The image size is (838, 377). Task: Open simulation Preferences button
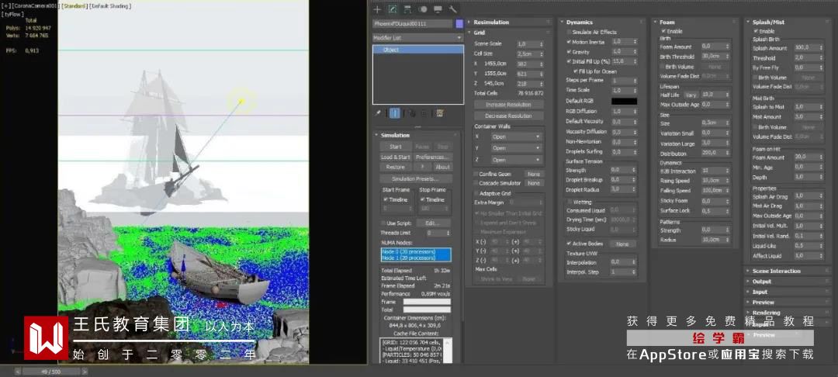[x=432, y=157]
